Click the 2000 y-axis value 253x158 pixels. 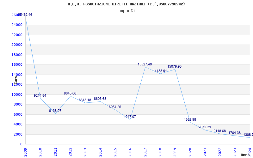point(18,134)
